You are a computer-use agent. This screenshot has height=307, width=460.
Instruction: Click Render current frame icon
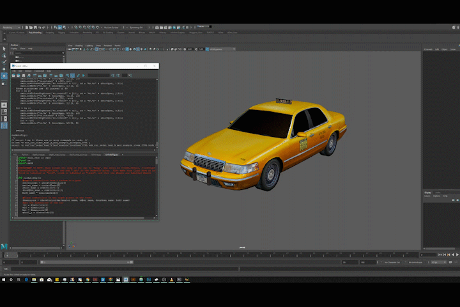[161, 28]
